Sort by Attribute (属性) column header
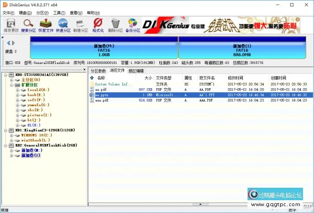The width and height of the screenshot is (314, 213). pos(188,78)
